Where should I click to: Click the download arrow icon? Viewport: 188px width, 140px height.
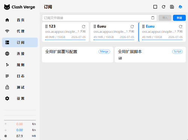pos(6,130)
